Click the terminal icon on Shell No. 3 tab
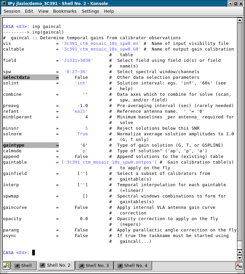The width and height of the screenshot is (245, 274). tap(81, 266)
